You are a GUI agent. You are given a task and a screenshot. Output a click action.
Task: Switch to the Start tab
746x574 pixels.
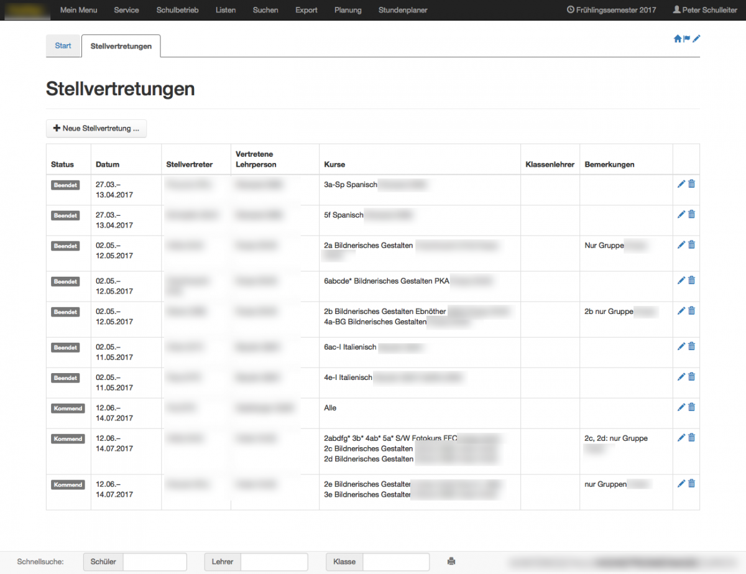point(63,46)
